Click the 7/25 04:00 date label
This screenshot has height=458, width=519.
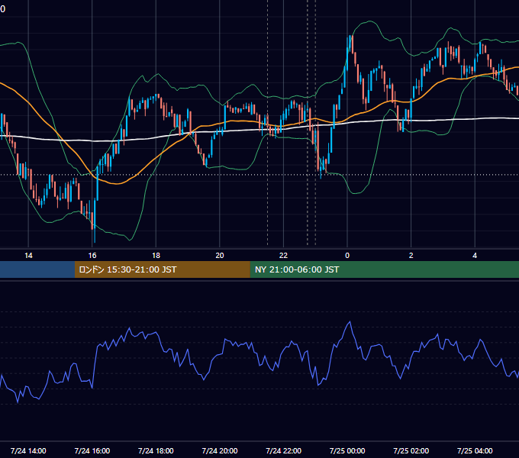475,450
